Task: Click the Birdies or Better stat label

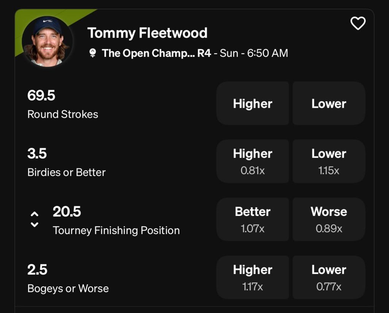Action: point(66,172)
